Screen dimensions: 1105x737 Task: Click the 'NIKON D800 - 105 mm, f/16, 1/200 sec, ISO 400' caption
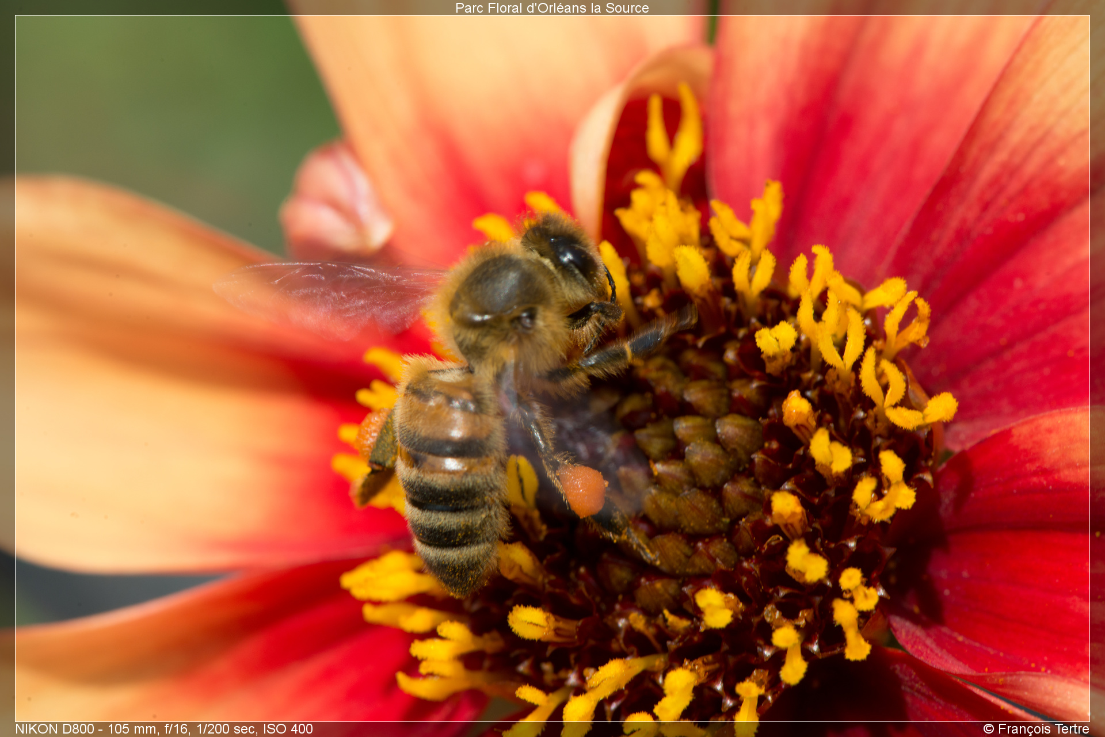coord(164,729)
